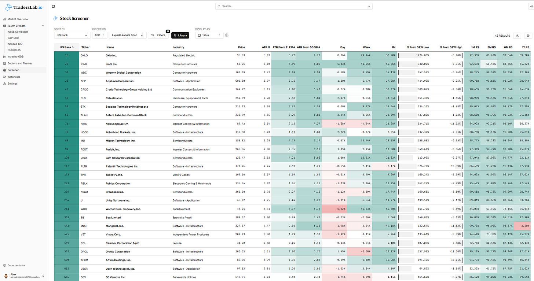Image resolution: width=534 pixels, height=281 pixels.
Task: Select Celestica Inc. name
Action: (x=114, y=98)
